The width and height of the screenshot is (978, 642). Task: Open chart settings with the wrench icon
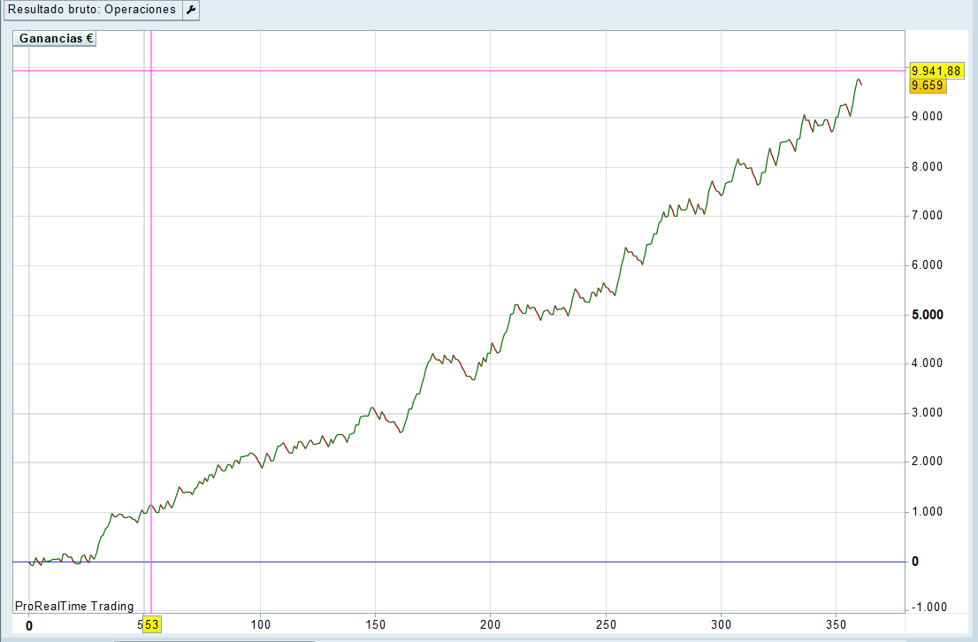190,10
